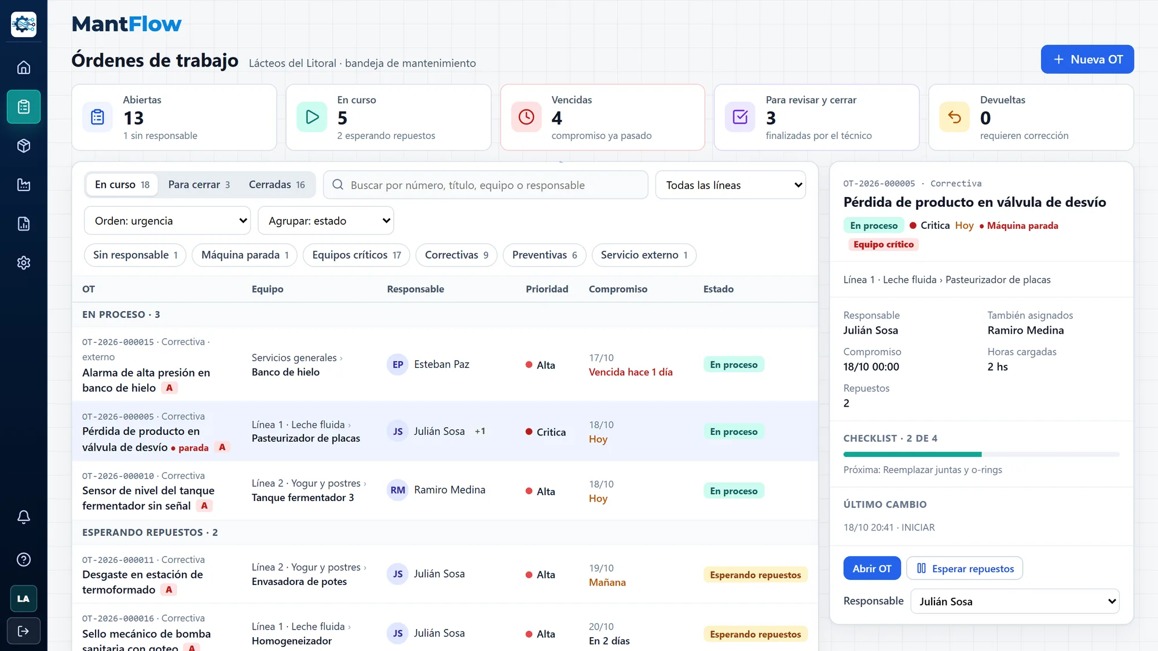
Task: Click the search work orders field
Action: pyautogui.click(x=486, y=185)
